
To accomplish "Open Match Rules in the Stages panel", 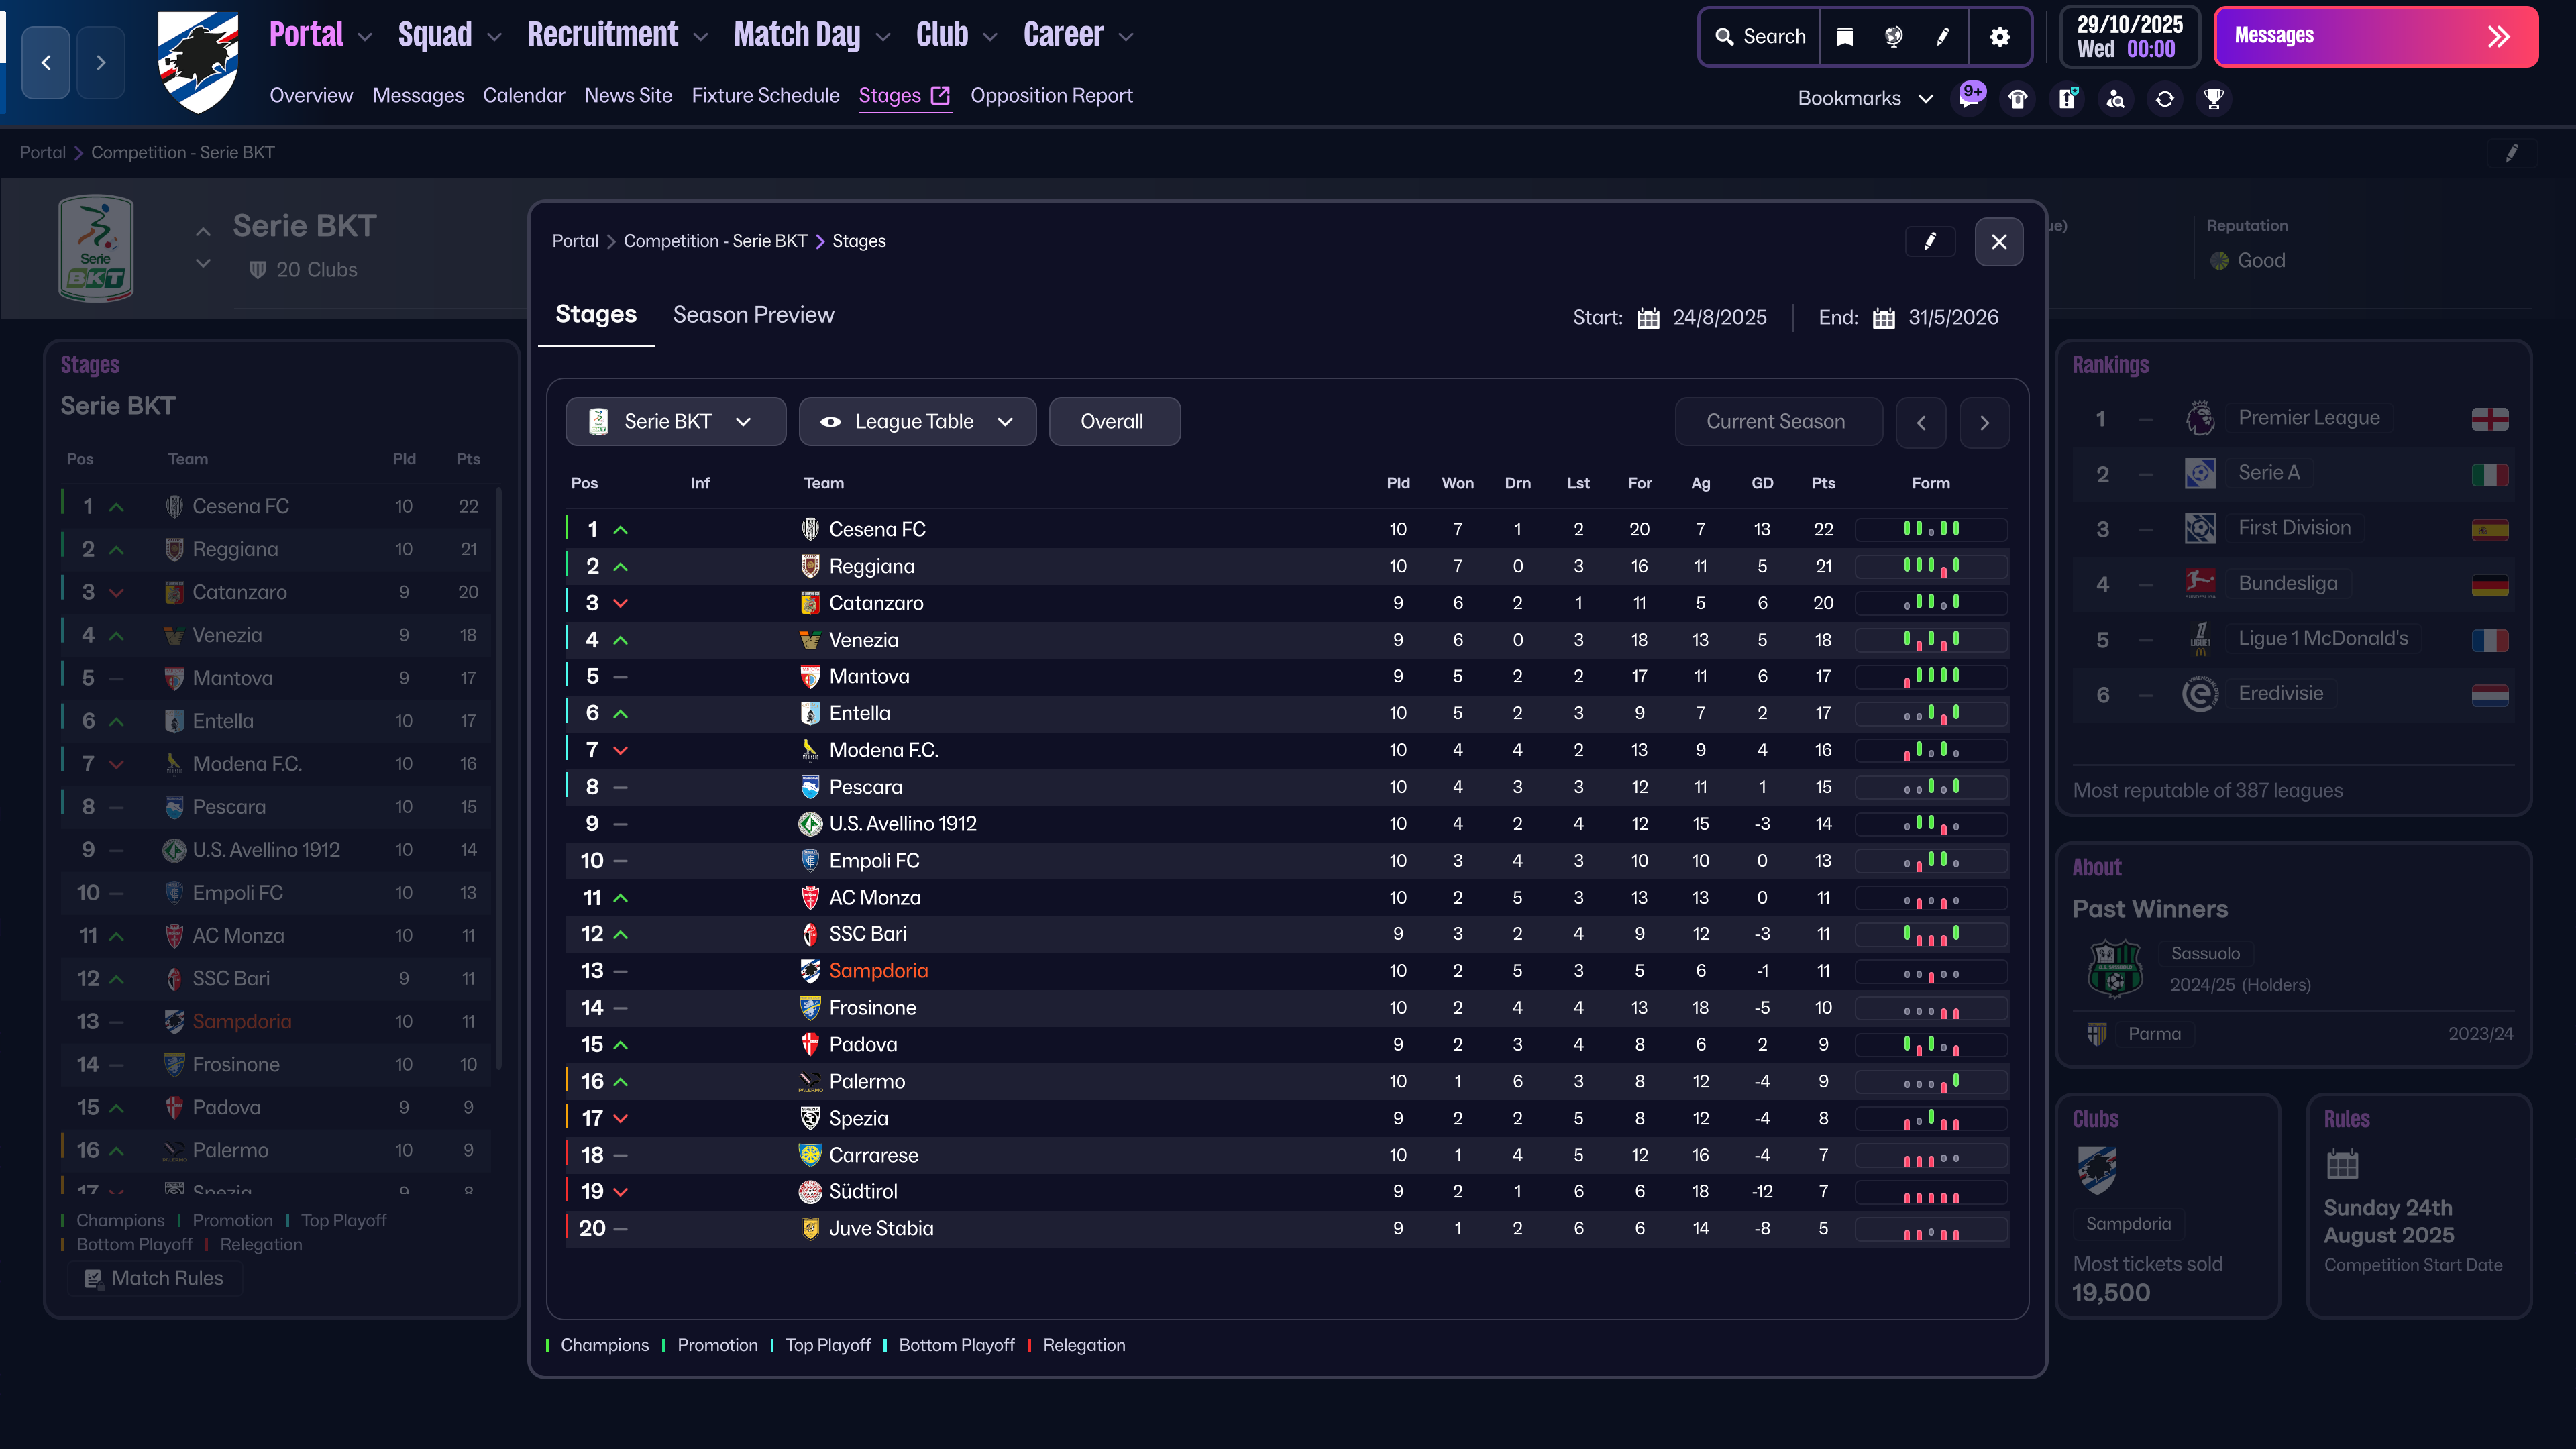I will tap(155, 1277).
